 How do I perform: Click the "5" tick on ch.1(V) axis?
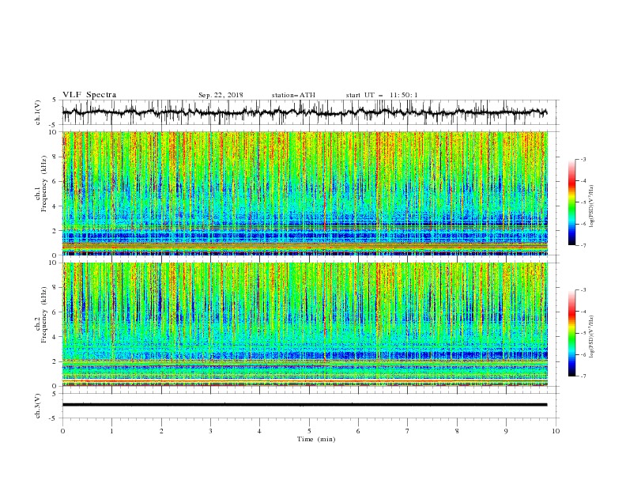pyautogui.click(x=55, y=100)
